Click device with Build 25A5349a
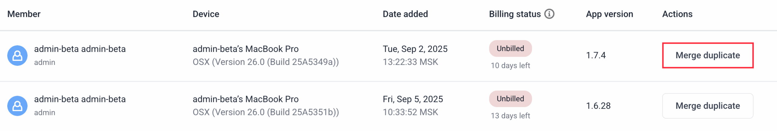The image size is (777, 131). click(x=266, y=55)
